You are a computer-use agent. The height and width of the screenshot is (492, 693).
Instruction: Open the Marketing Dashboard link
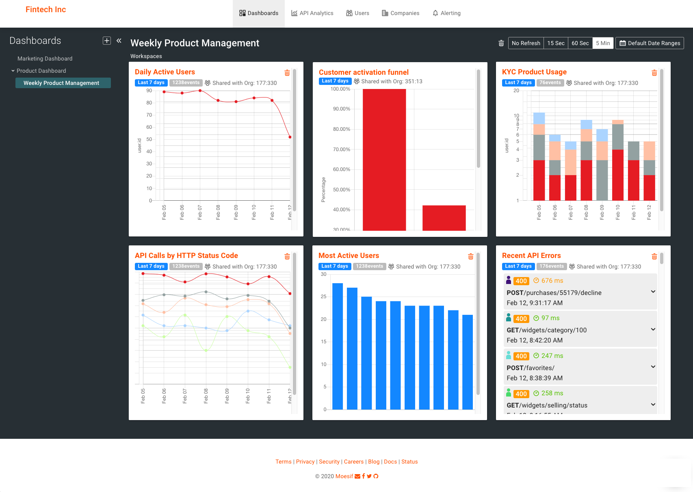coord(45,59)
